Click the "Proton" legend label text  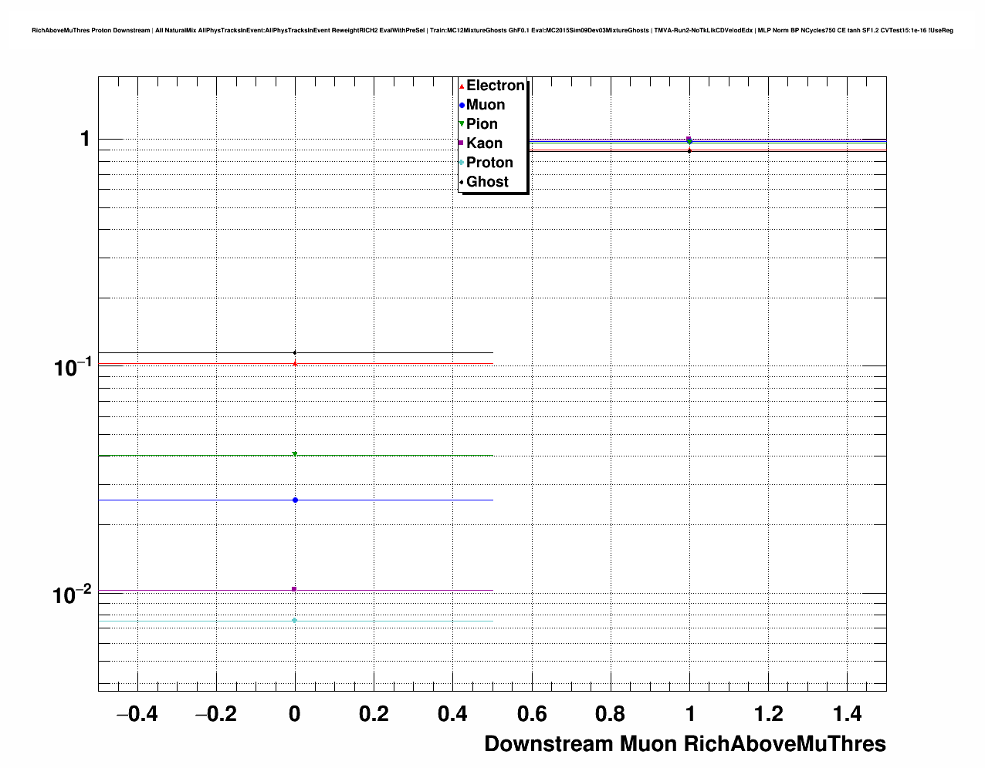point(489,163)
